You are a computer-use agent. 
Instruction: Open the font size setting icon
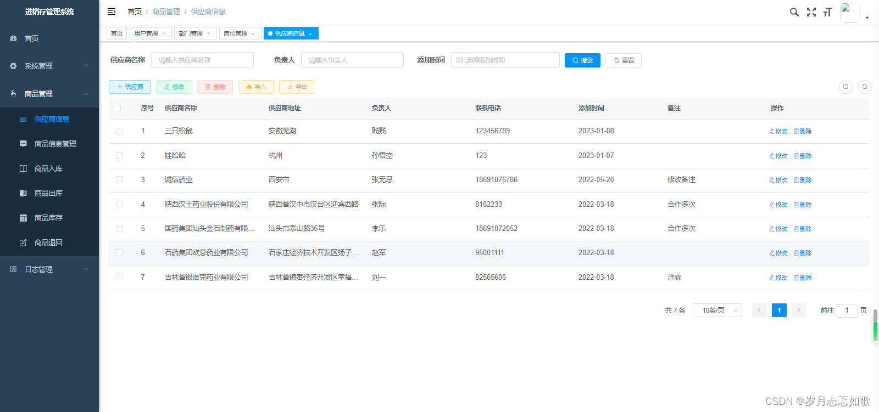[x=828, y=12]
